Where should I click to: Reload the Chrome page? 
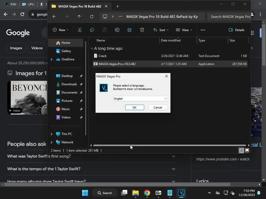[x=22, y=14]
